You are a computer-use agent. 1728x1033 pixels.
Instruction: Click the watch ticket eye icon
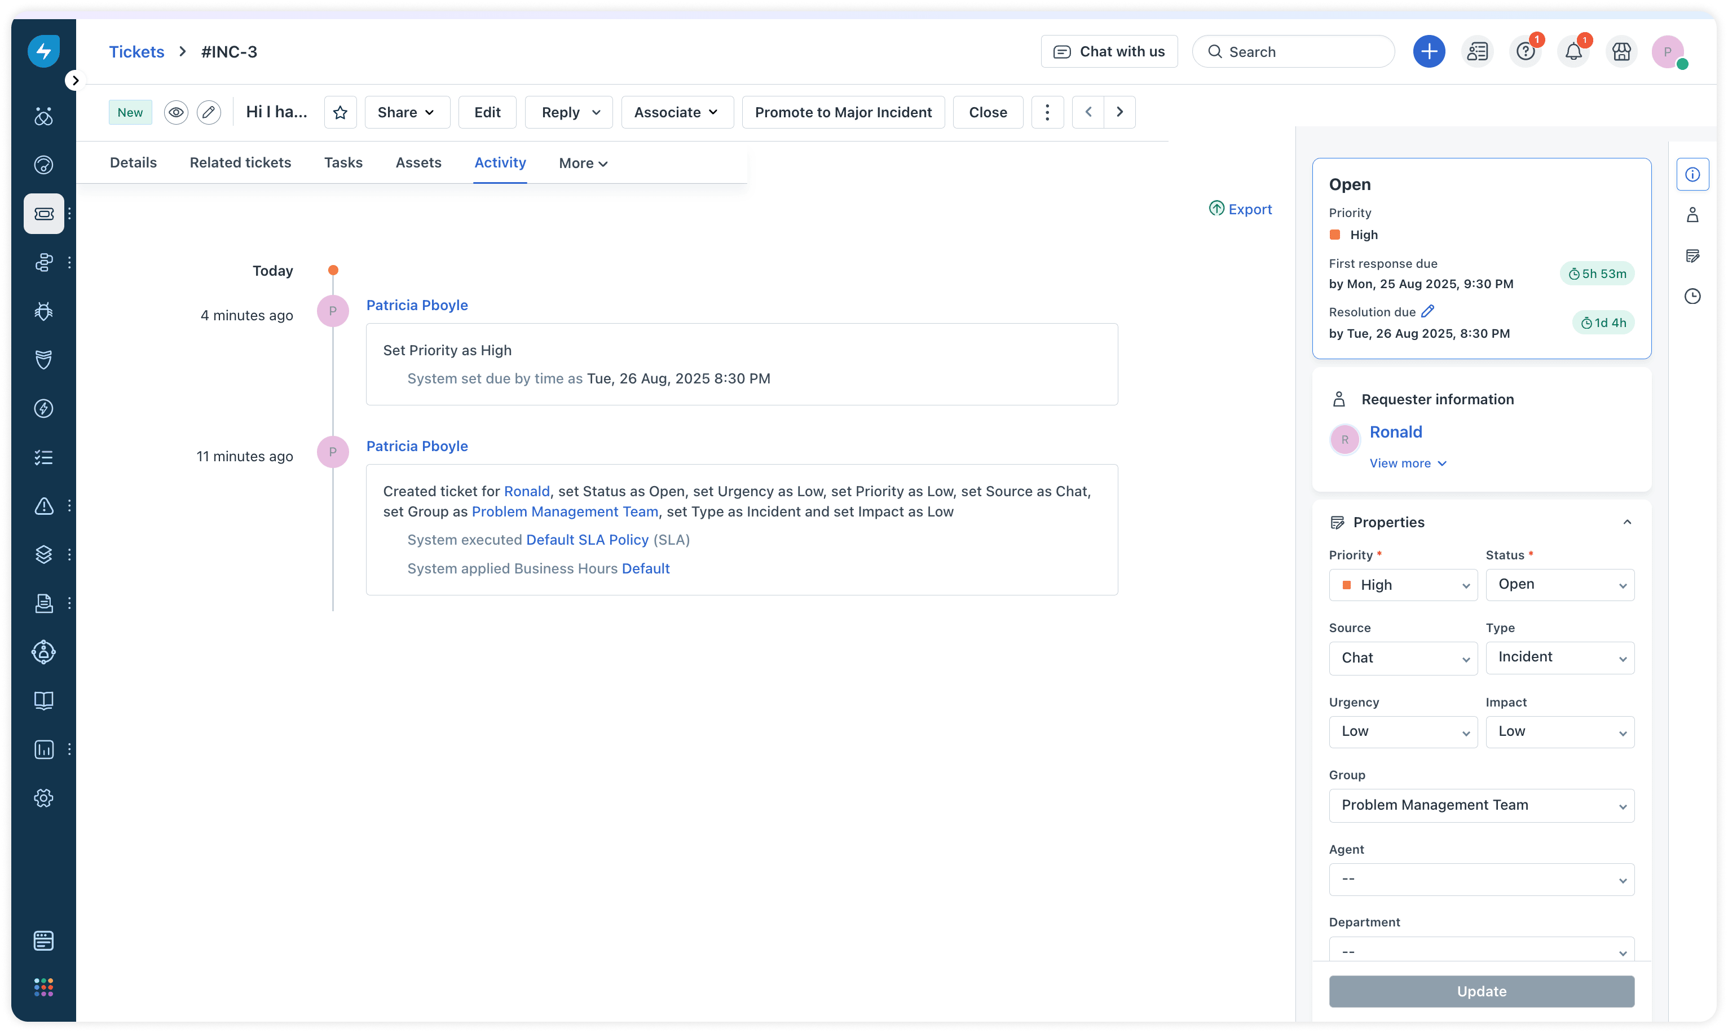tap(176, 112)
